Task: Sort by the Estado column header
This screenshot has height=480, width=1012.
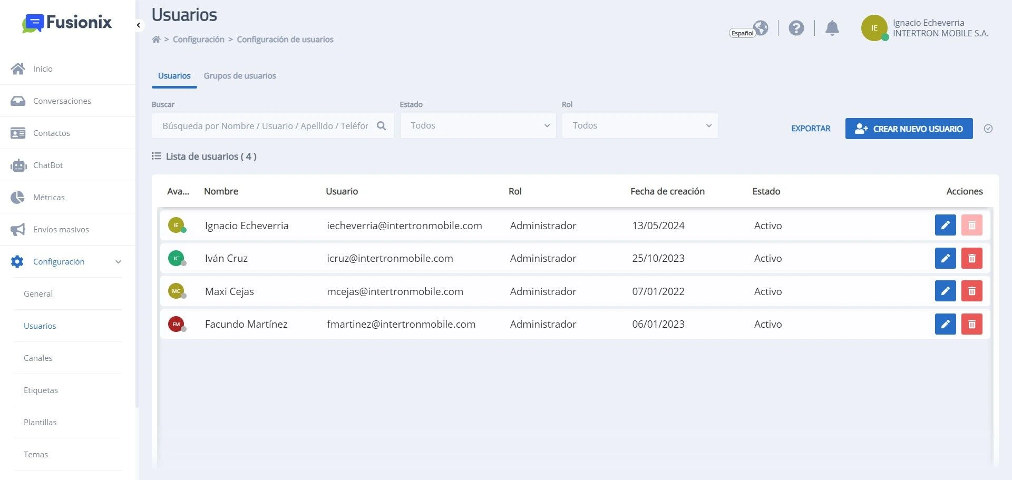Action: click(766, 191)
